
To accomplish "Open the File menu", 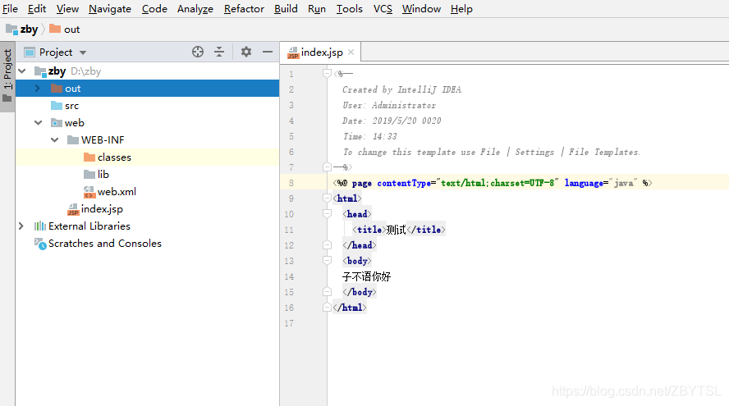I will [x=10, y=9].
